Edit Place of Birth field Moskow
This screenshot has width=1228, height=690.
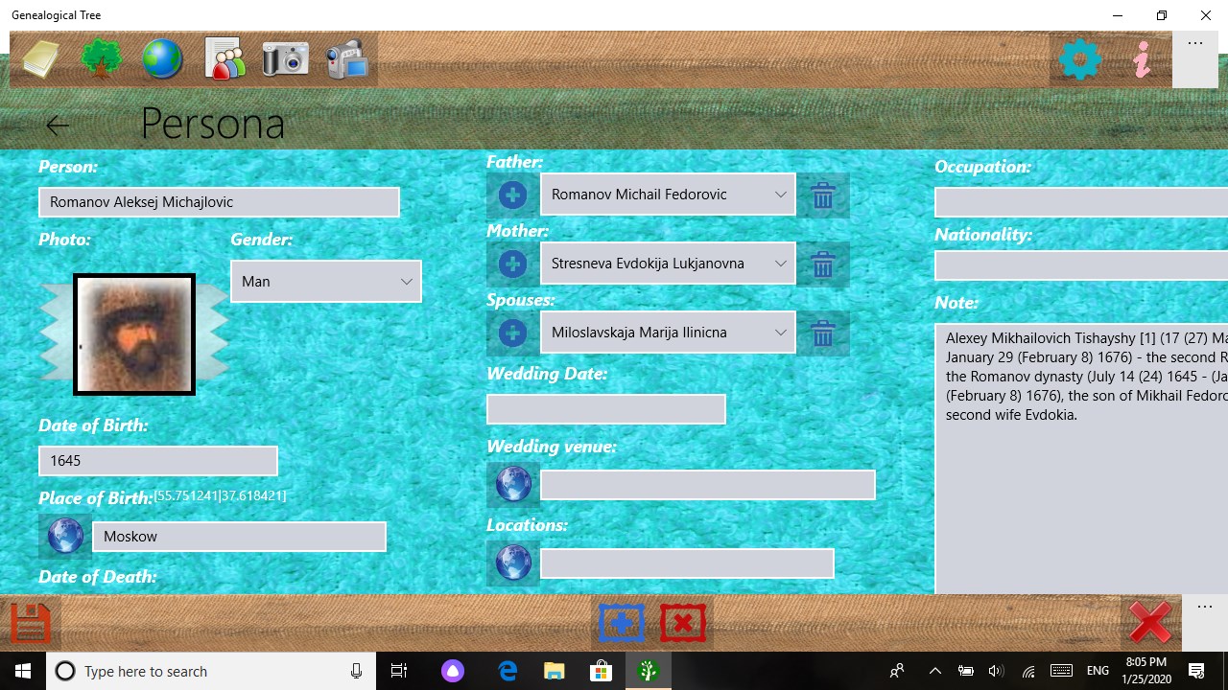239,537
